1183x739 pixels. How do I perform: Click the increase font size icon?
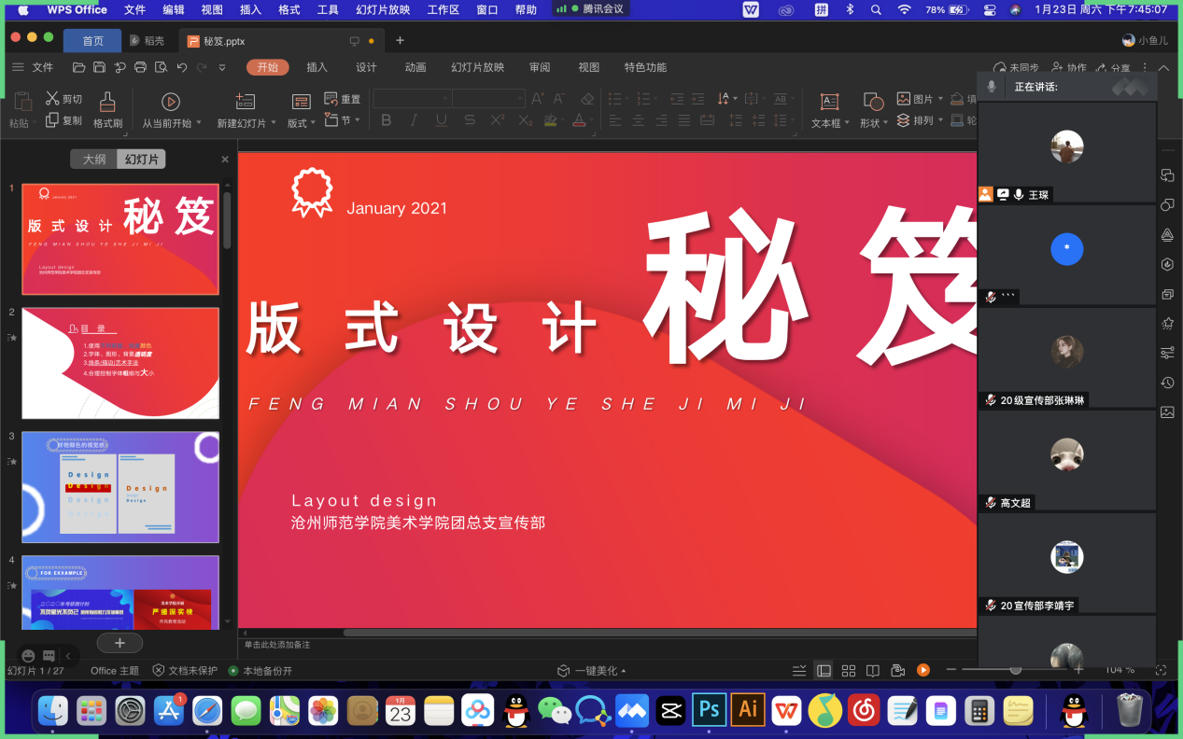tap(538, 98)
